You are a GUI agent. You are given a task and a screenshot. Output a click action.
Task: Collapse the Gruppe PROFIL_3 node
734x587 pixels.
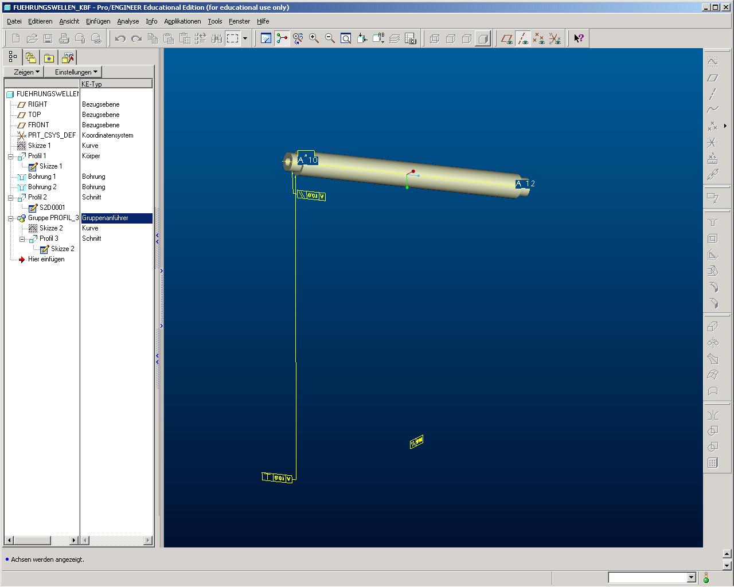(x=11, y=218)
